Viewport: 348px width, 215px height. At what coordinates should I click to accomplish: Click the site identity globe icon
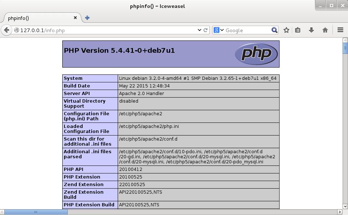[x=16, y=30]
